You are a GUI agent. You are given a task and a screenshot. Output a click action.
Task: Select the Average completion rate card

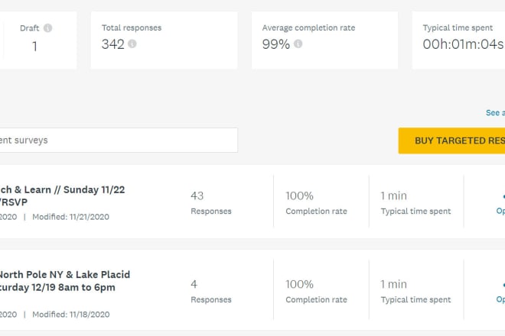coord(325,40)
